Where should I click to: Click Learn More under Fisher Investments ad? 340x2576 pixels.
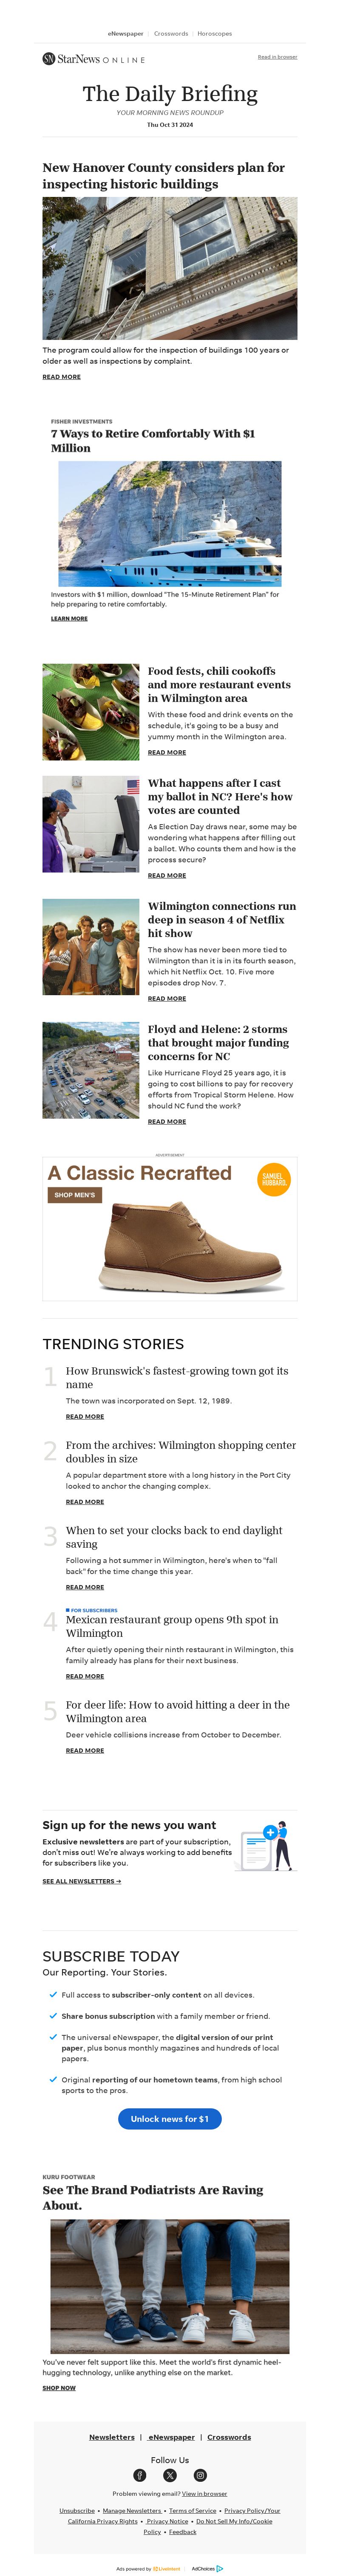(69, 618)
